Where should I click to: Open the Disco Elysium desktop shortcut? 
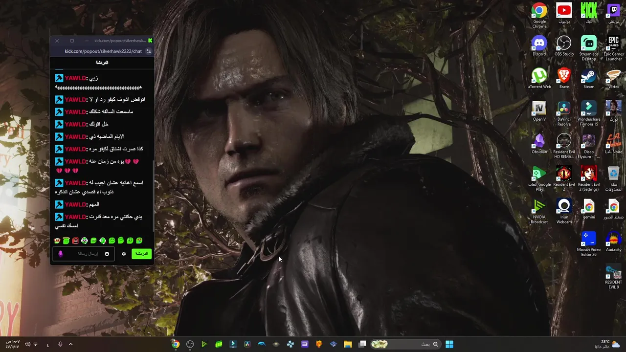click(589, 146)
